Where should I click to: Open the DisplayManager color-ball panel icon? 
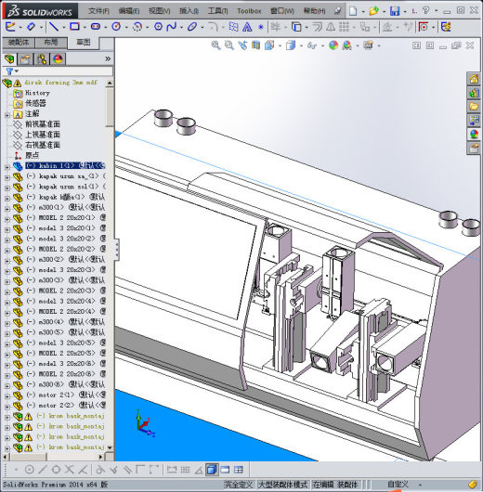click(58, 59)
